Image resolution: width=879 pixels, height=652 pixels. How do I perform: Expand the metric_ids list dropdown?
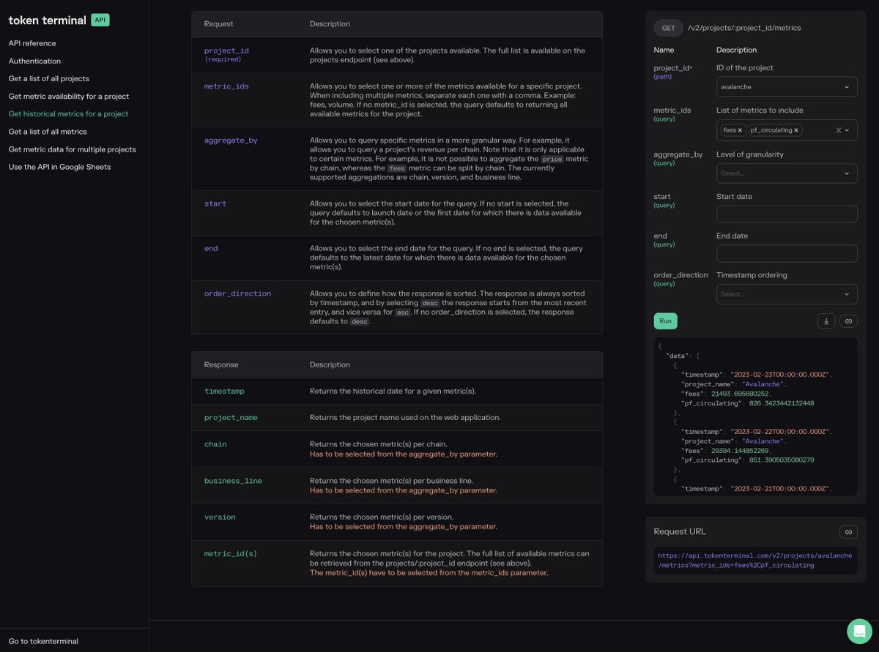click(x=848, y=130)
